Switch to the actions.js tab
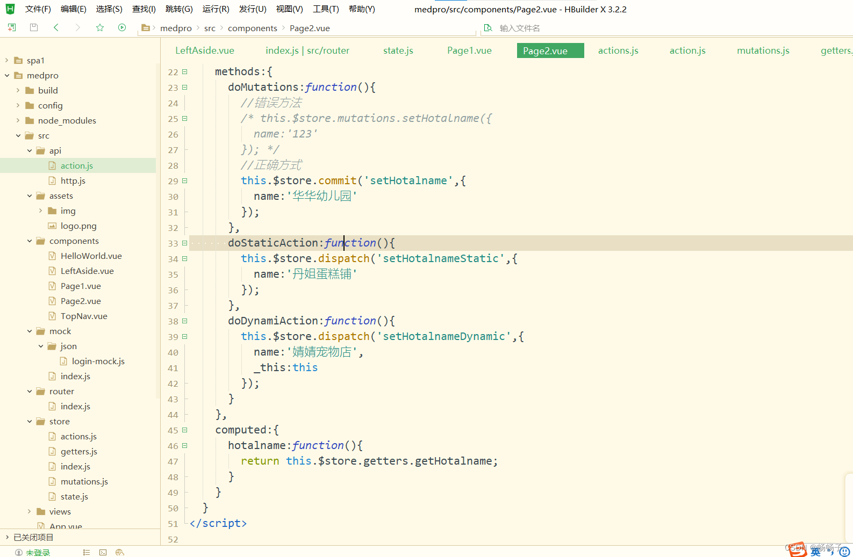The image size is (853, 557). pyautogui.click(x=618, y=50)
